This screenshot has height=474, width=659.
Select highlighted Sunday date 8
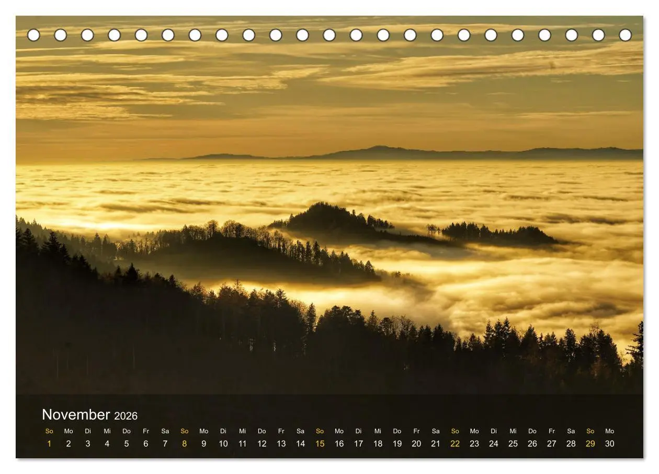185,444
